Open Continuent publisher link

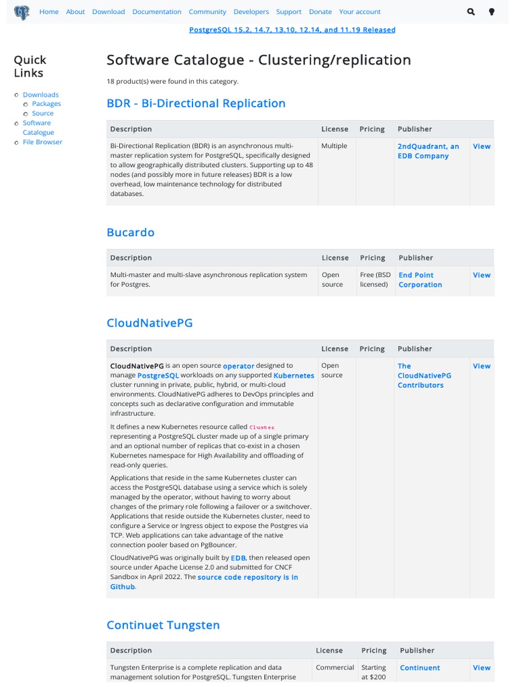(420, 668)
